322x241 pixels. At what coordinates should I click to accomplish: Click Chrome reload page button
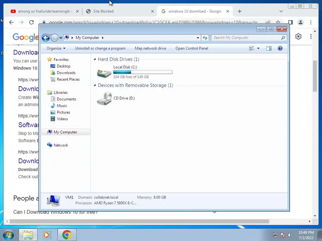pyautogui.click(x=31, y=22)
